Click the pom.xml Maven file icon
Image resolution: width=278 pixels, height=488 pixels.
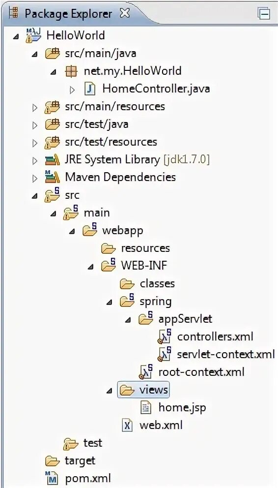pos(52,478)
